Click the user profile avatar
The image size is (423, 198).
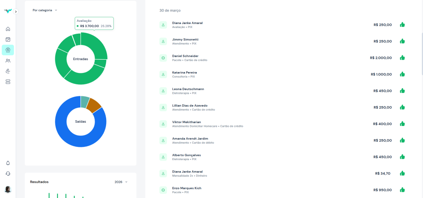tap(8, 189)
